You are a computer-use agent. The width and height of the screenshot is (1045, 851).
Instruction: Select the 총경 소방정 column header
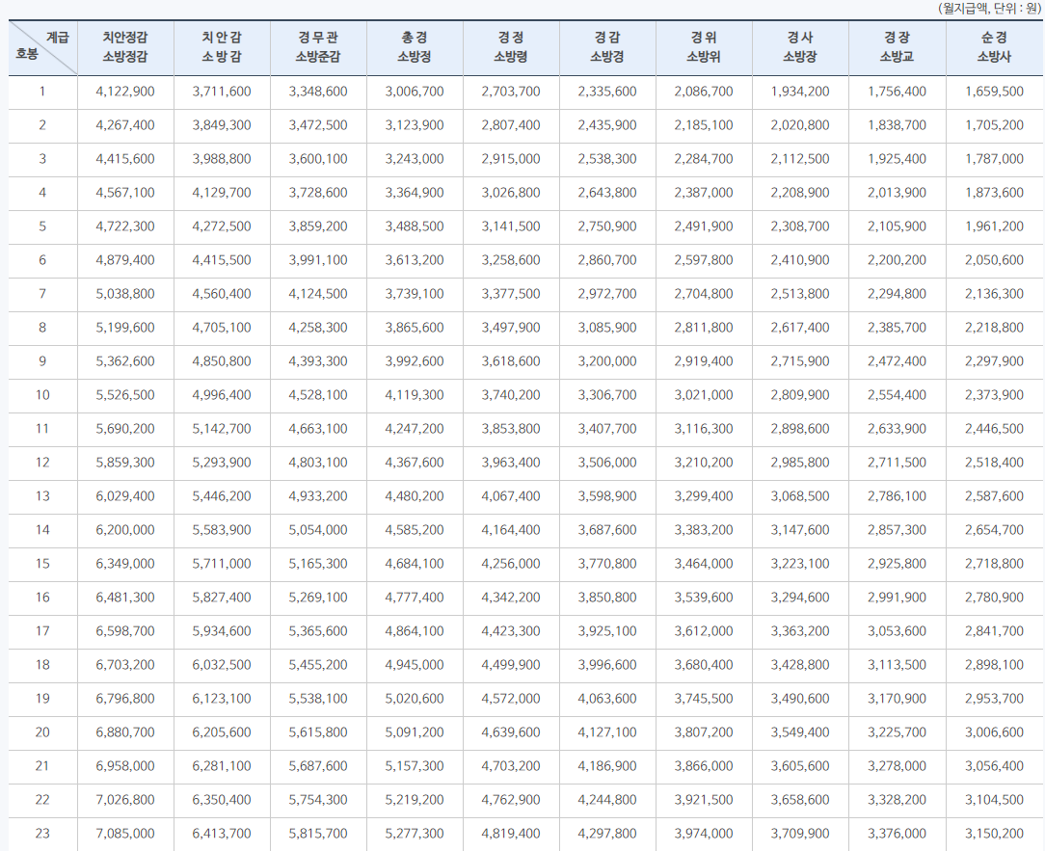tap(415, 47)
